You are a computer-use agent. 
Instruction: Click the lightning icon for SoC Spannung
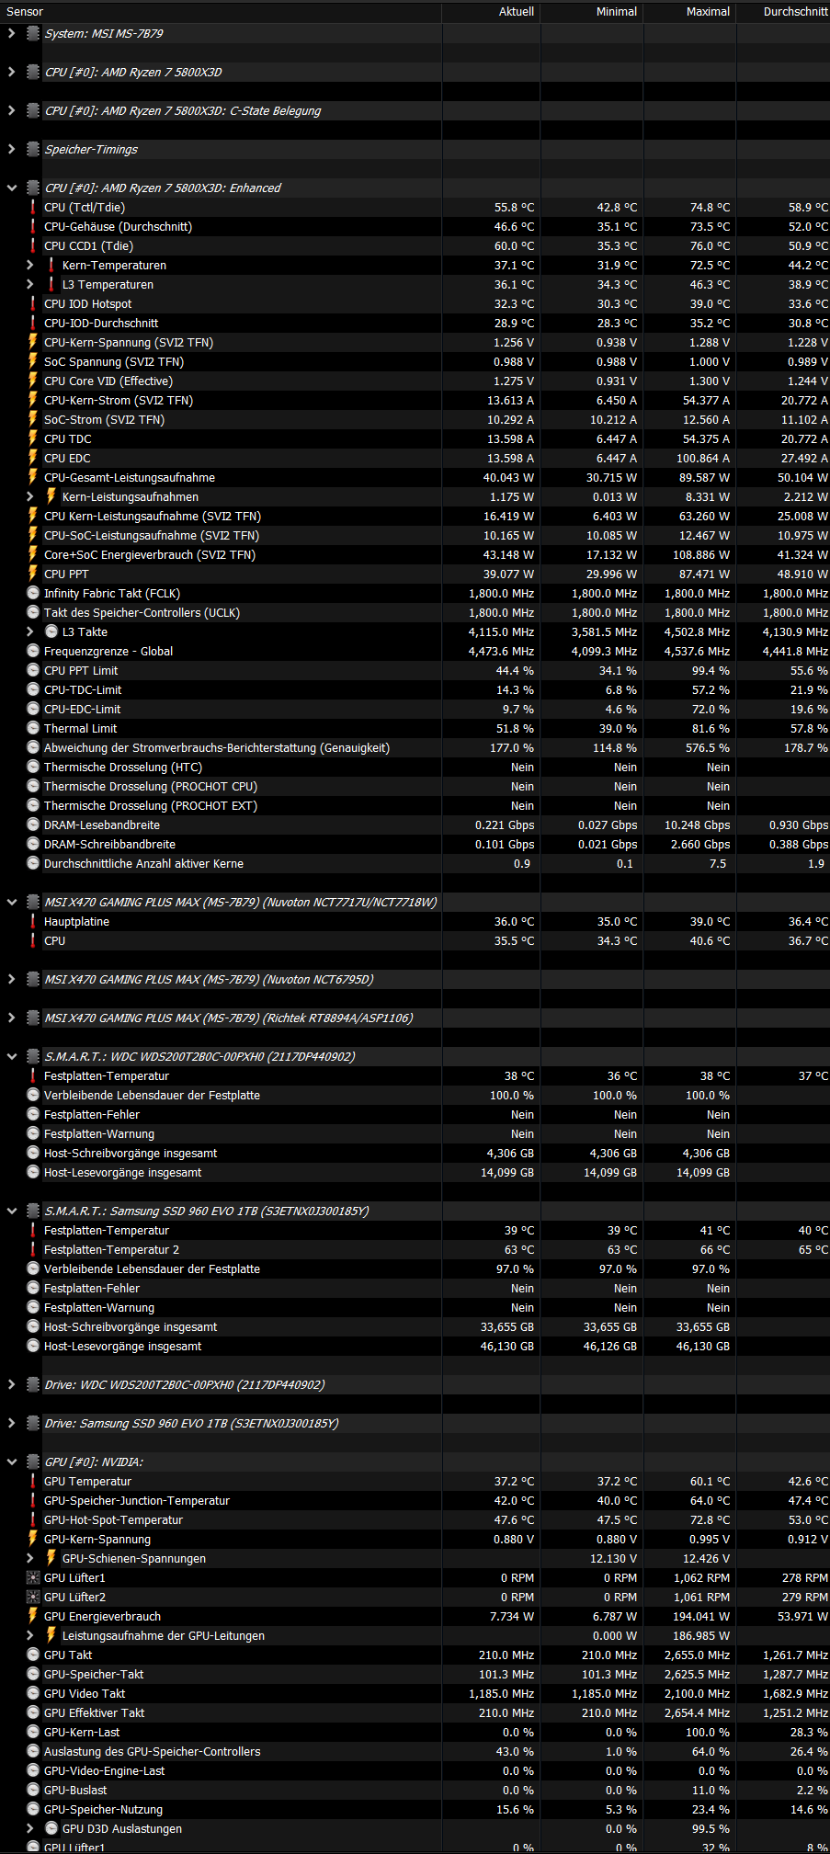33,361
